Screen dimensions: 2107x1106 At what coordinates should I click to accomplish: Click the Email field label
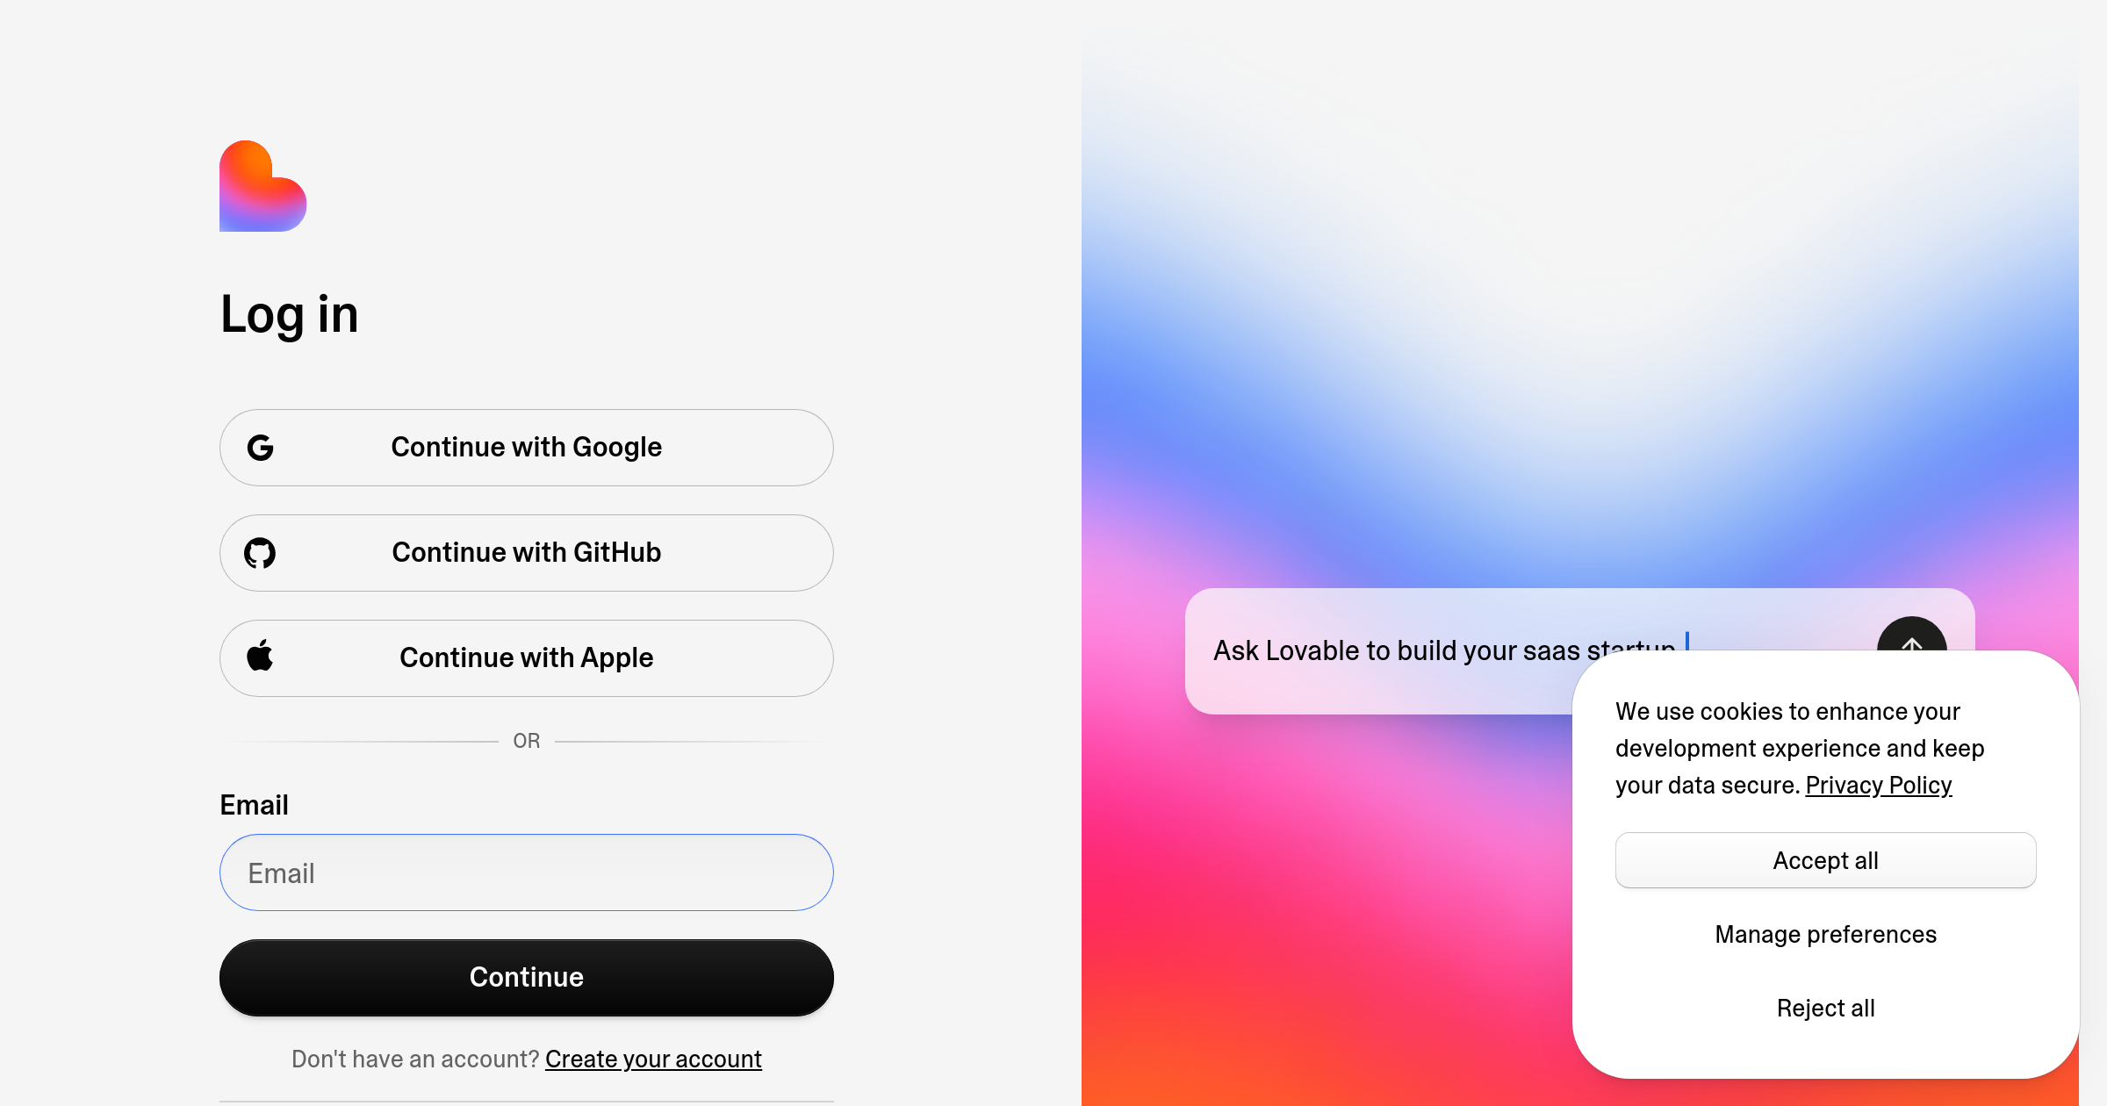[x=254, y=805]
